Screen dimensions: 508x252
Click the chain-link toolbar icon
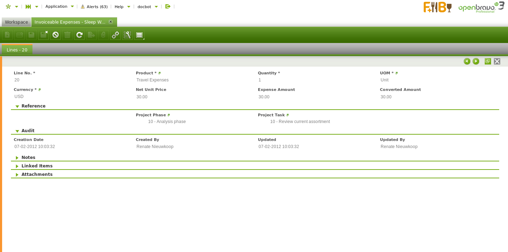point(115,35)
